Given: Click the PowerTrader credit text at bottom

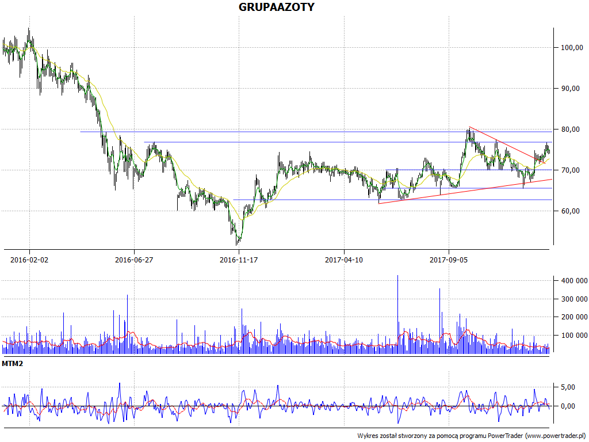Looking at the screenshot, I should click(473, 436).
